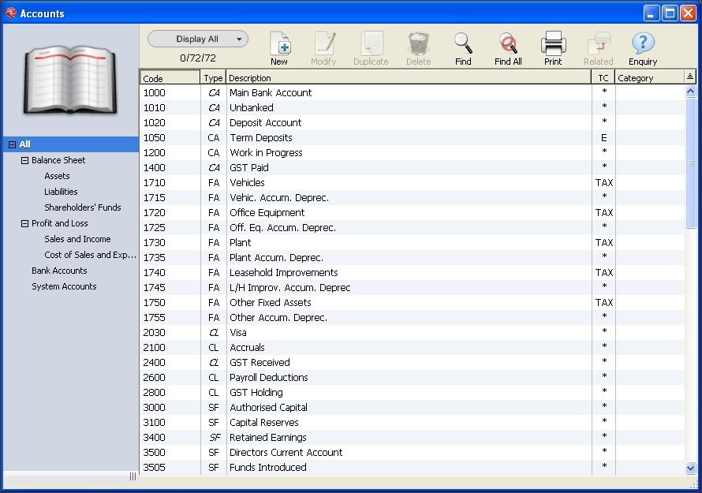Click the Duplicate icon
Viewport: 702px width, 493px height.
[371, 43]
